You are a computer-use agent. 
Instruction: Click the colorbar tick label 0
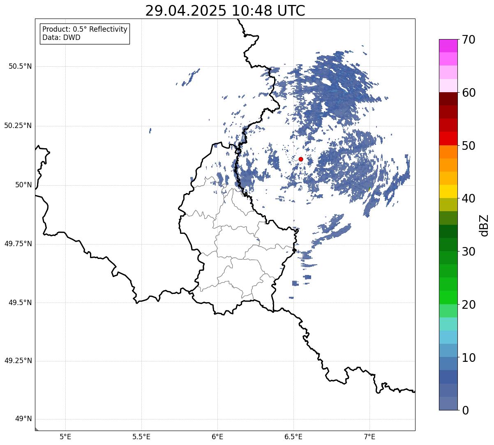tap(465, 410)
